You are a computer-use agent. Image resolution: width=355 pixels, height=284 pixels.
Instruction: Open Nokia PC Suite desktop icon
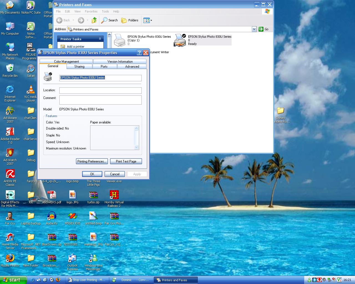[x=31, y=7]
